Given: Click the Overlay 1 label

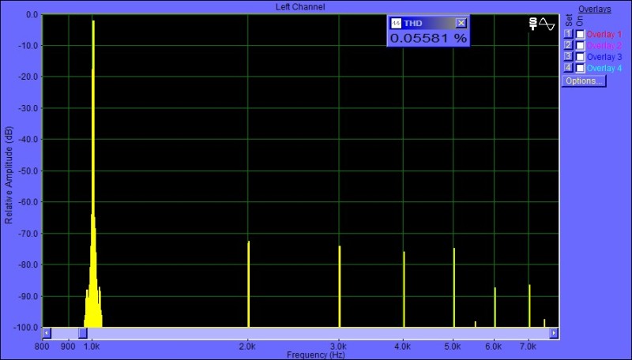Looking at the screenshot, I should 604,34.
